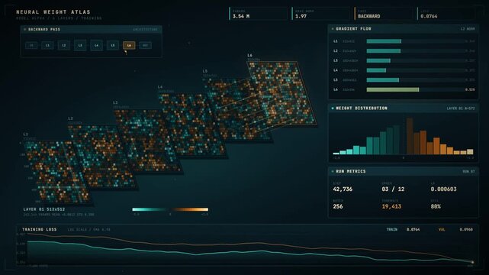Click the batch value 256
The height and width of the screenshot is (275, 489).
click(338, 207)
